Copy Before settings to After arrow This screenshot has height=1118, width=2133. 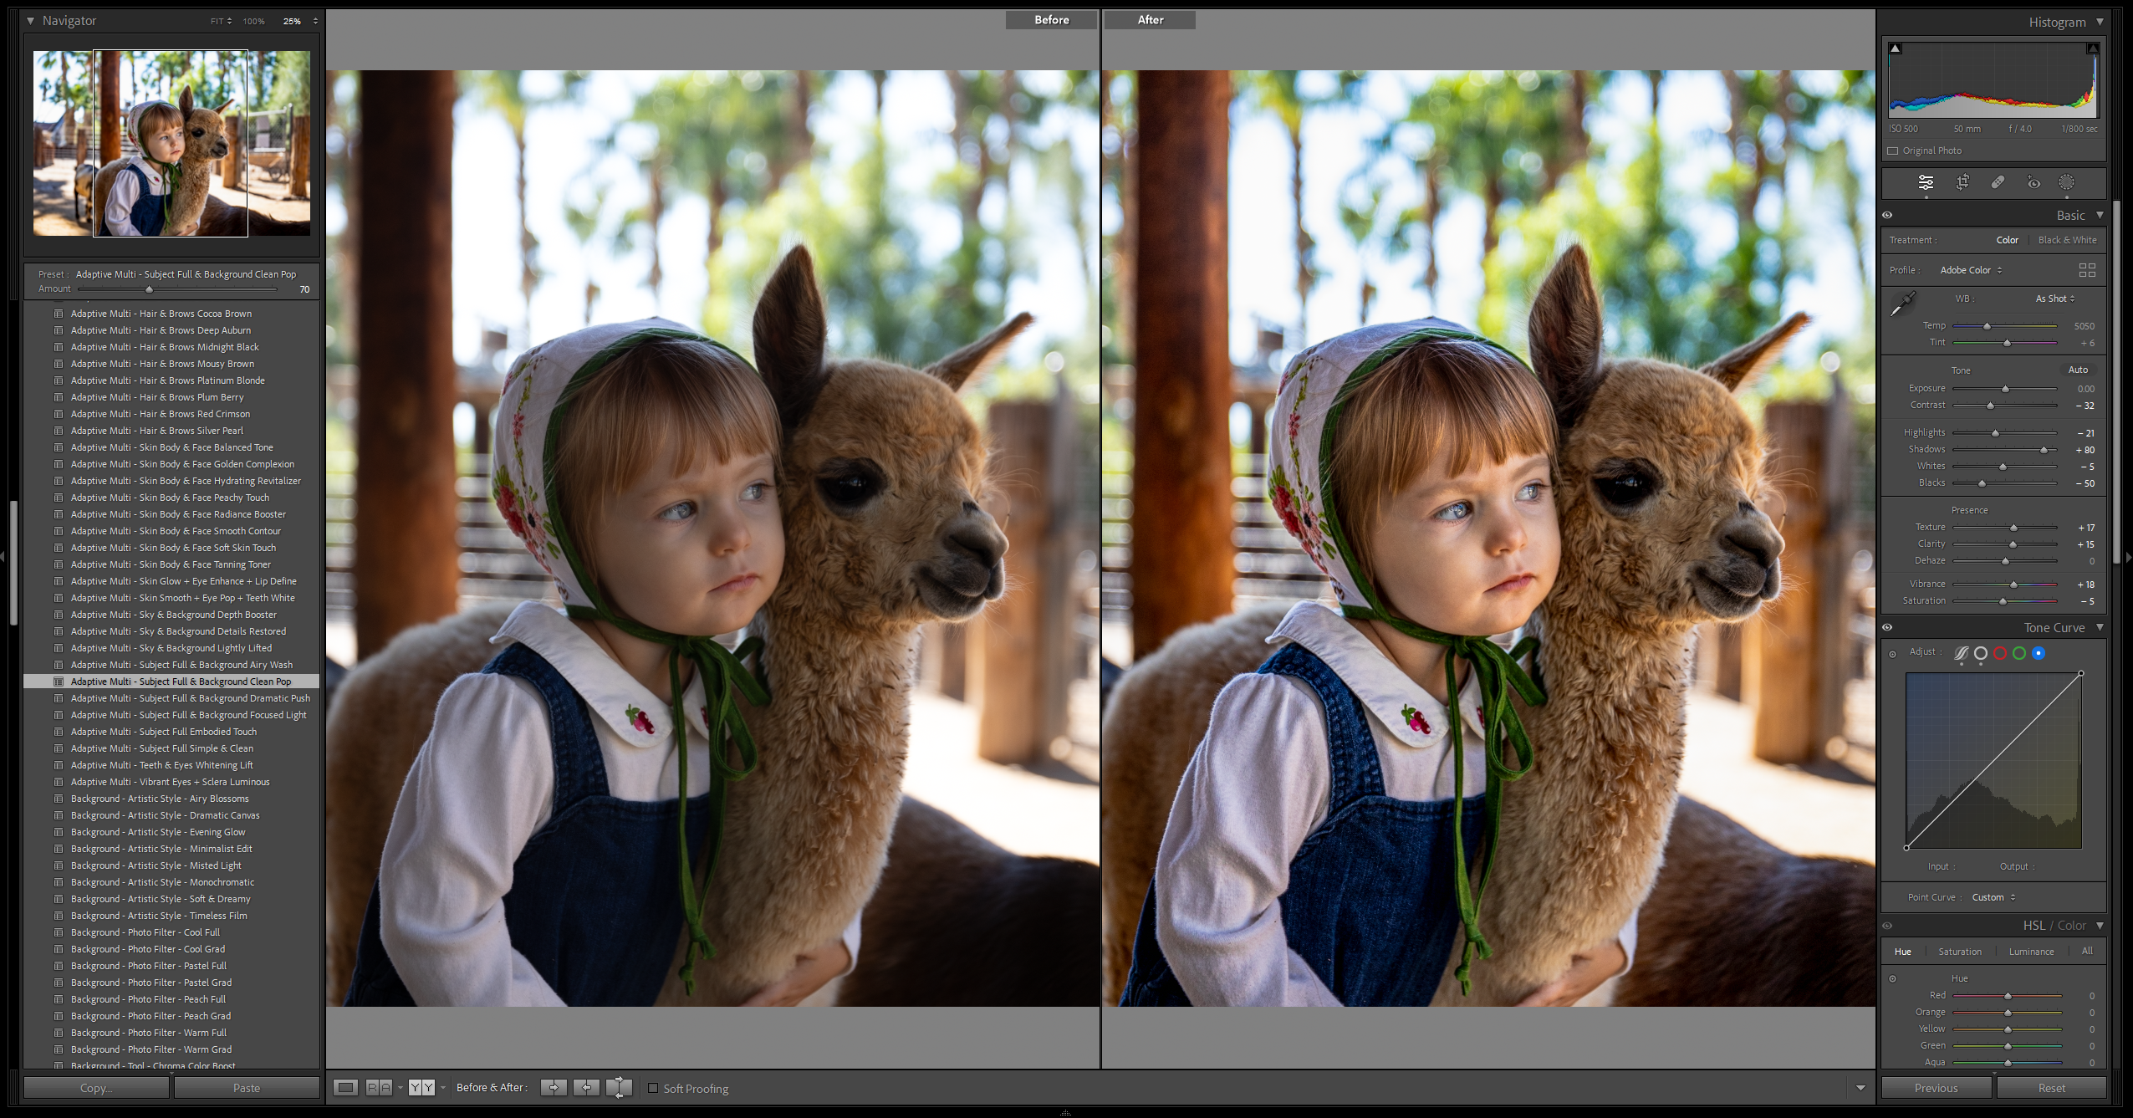click(x=554, y=1087)
